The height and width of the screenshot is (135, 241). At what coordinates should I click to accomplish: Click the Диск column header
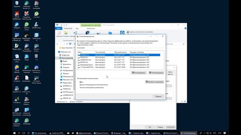tap(79, 52)
